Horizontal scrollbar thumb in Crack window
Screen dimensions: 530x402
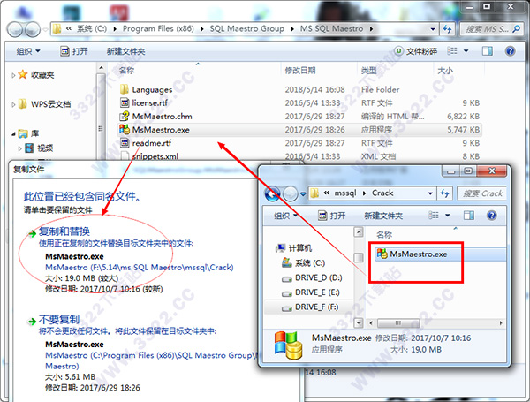point(398,322)
